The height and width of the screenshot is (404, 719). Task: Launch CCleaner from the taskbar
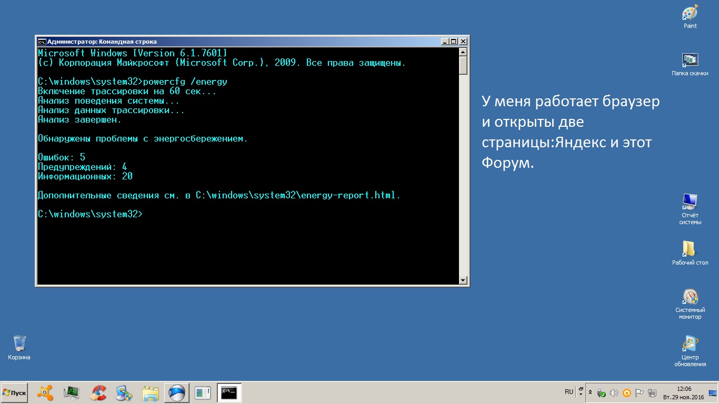(98, 393)
